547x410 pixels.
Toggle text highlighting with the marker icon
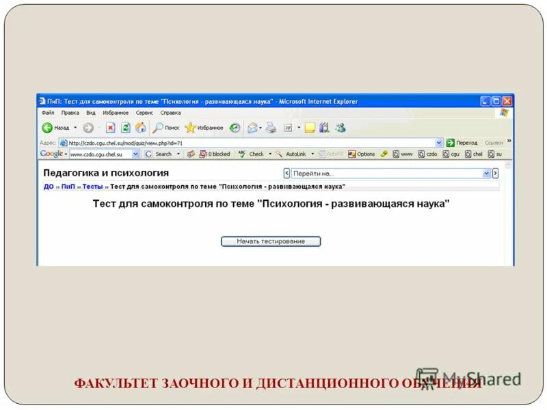click(x=384, y=154)
